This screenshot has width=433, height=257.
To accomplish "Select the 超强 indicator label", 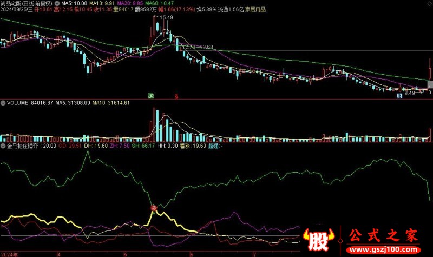I will (x=215, y=146).
